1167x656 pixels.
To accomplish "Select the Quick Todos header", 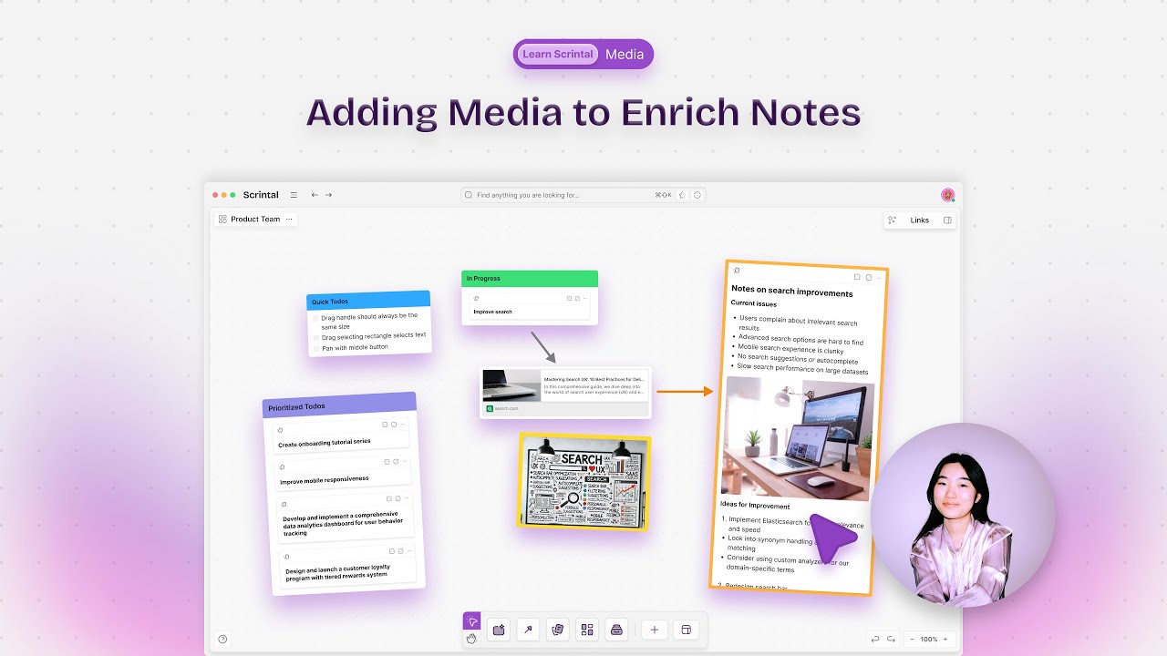I will (368, 300).
